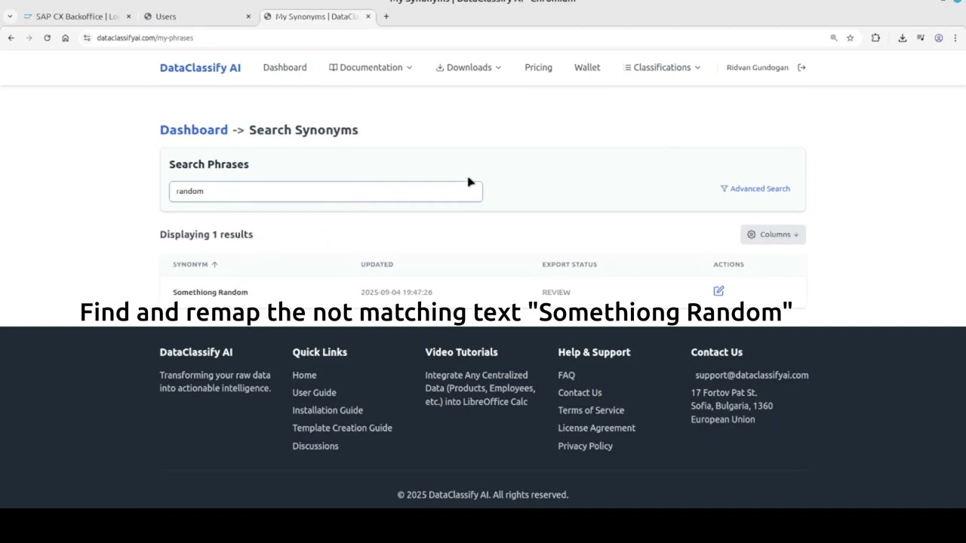Click the zoom magnifier icon in the address bar
Screen dimensions: 966x543
pyautogui.click(x=834, y=38)
